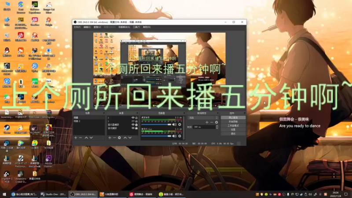Unlock the 游戏捕获 source padlock
This screenshot has width=352, height=198.
136,128
